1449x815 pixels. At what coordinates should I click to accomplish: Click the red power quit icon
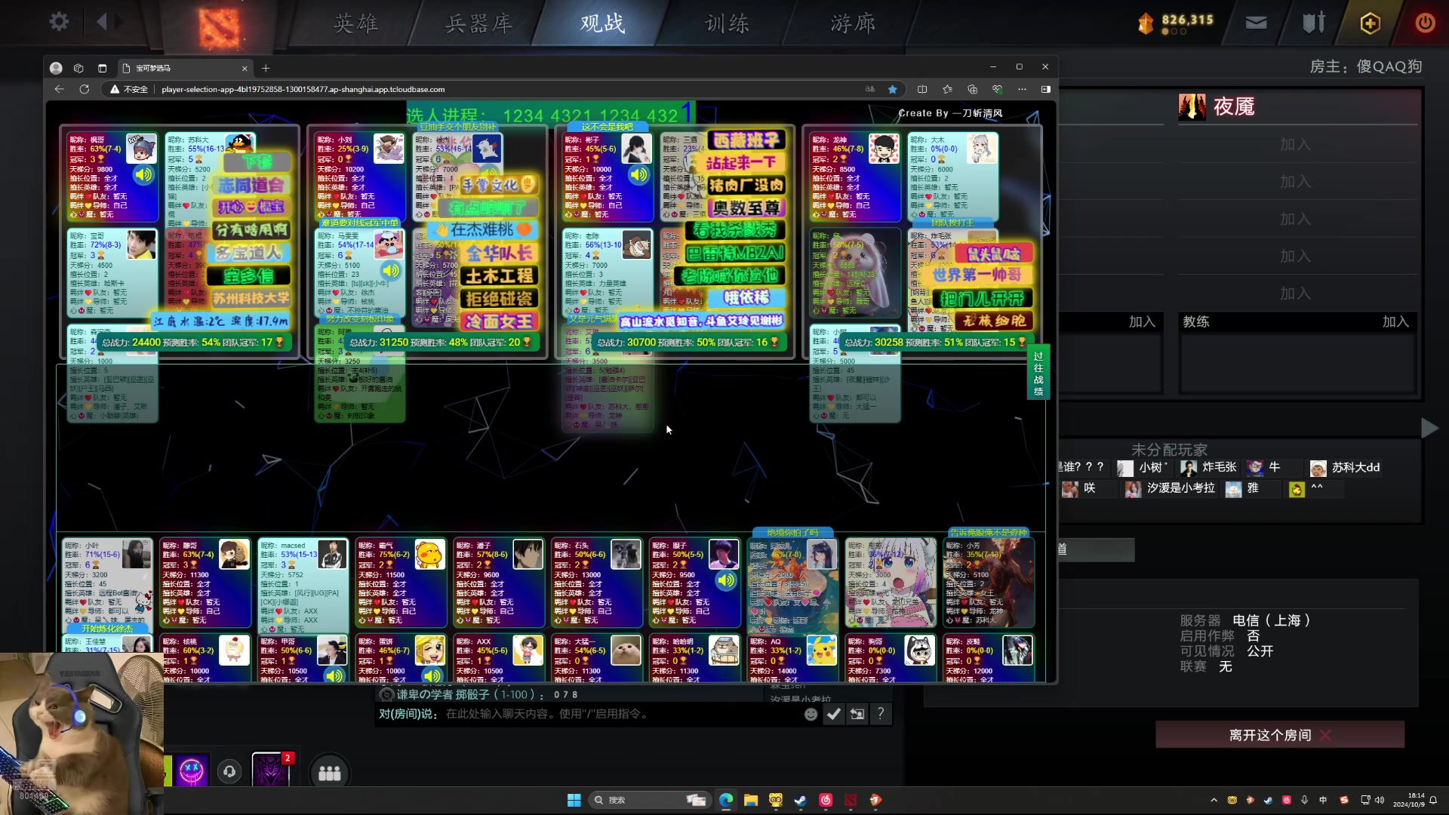(x=1425, y=23)
